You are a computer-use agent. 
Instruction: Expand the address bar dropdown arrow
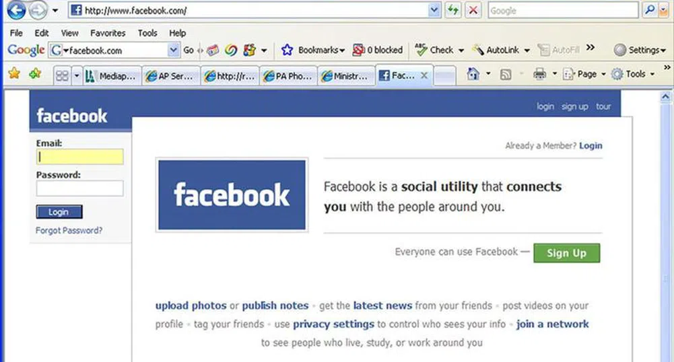click(x=434, y=10)
